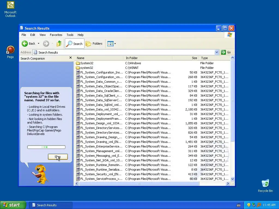
Task: Select the FL_System_EnterpriseService... file name
Action: click(x=101, y=146)
